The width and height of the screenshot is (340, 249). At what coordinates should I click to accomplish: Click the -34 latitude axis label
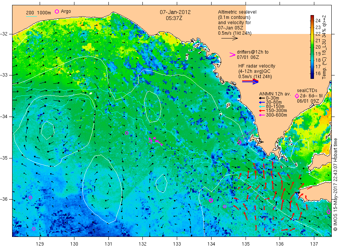(4, 117)
